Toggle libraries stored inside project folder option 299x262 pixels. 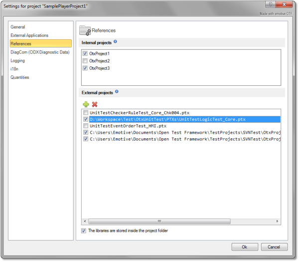83,231
